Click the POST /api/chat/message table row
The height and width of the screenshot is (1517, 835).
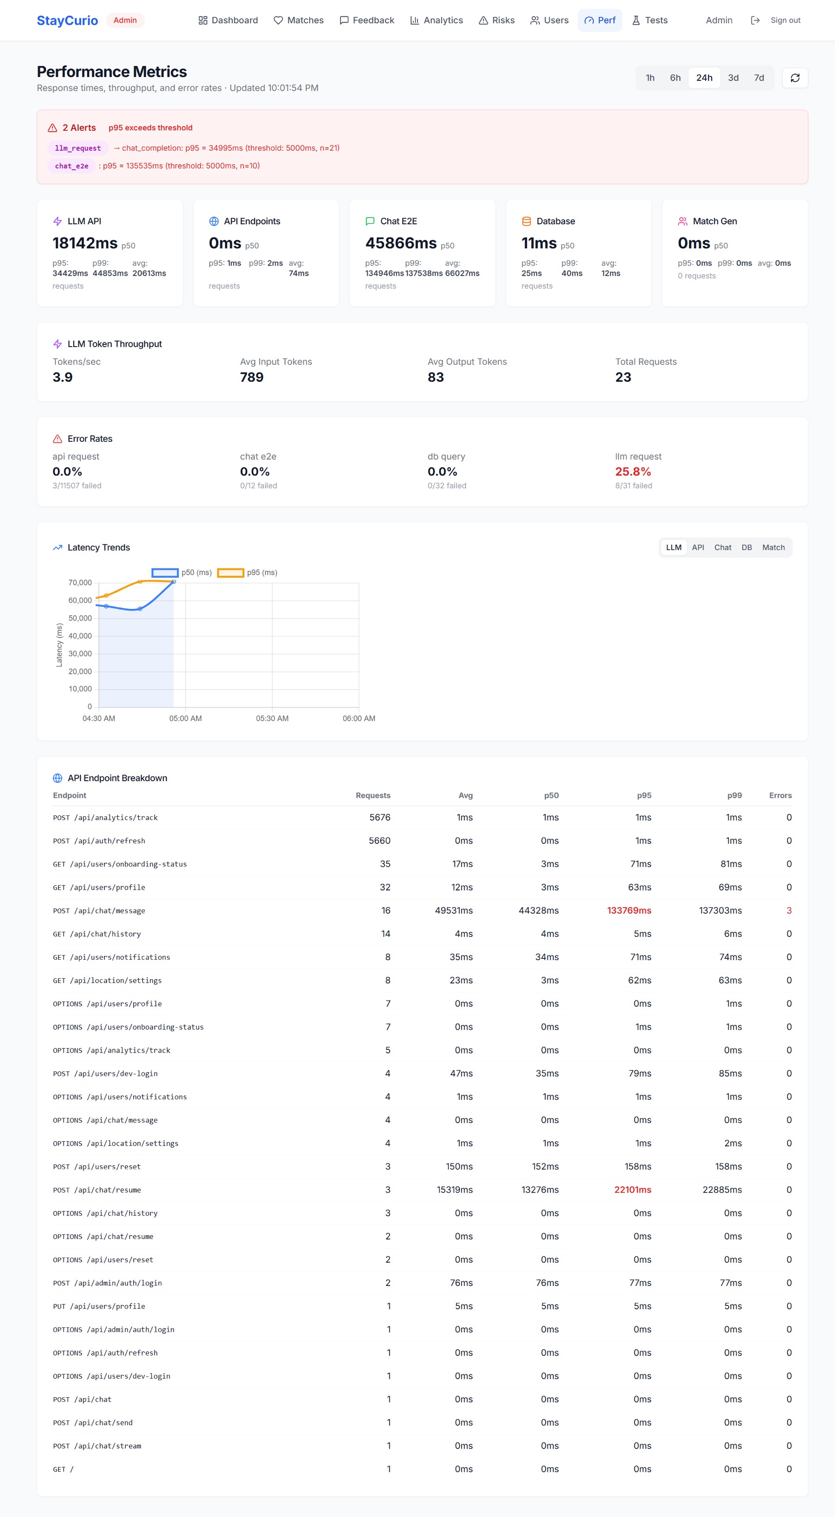422,910
